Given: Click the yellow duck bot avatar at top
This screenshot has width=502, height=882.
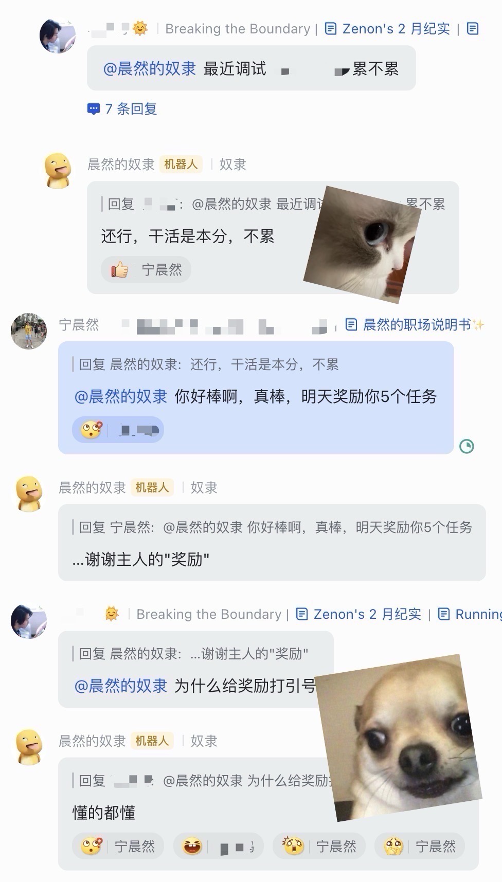Looking at the screenshot, I should click(58, 170).
